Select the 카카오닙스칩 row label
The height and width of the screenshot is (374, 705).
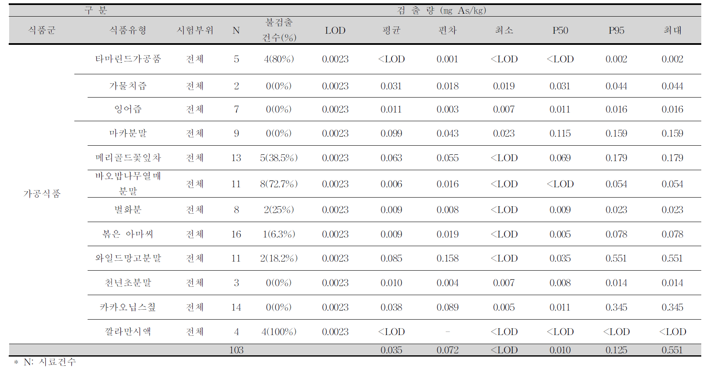pyautogui.click(x=128, y=307)
